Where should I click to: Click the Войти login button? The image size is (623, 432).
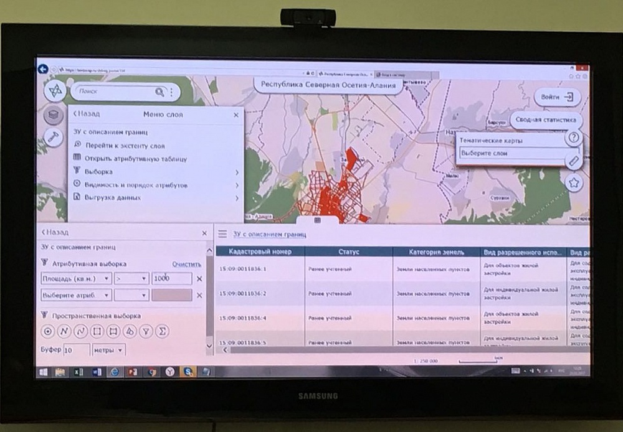pos(556,97)
